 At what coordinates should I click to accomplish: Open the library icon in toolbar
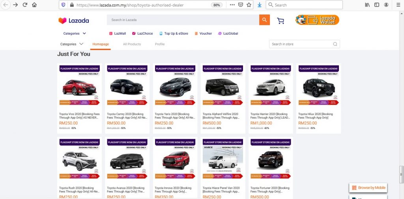pyautogui.click(x=367, y=5)
